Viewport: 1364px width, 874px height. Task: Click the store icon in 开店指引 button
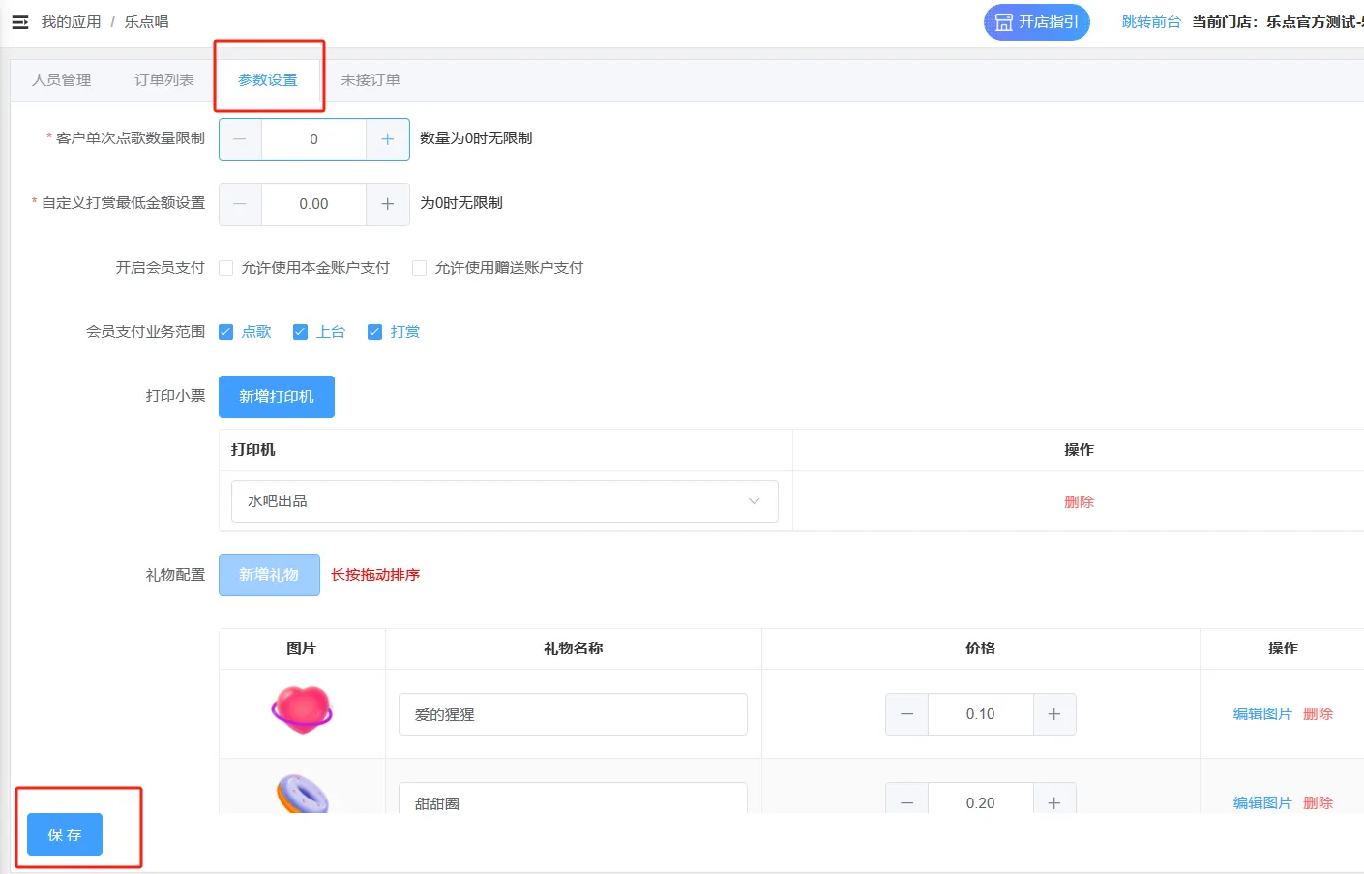coord(1003,22)
